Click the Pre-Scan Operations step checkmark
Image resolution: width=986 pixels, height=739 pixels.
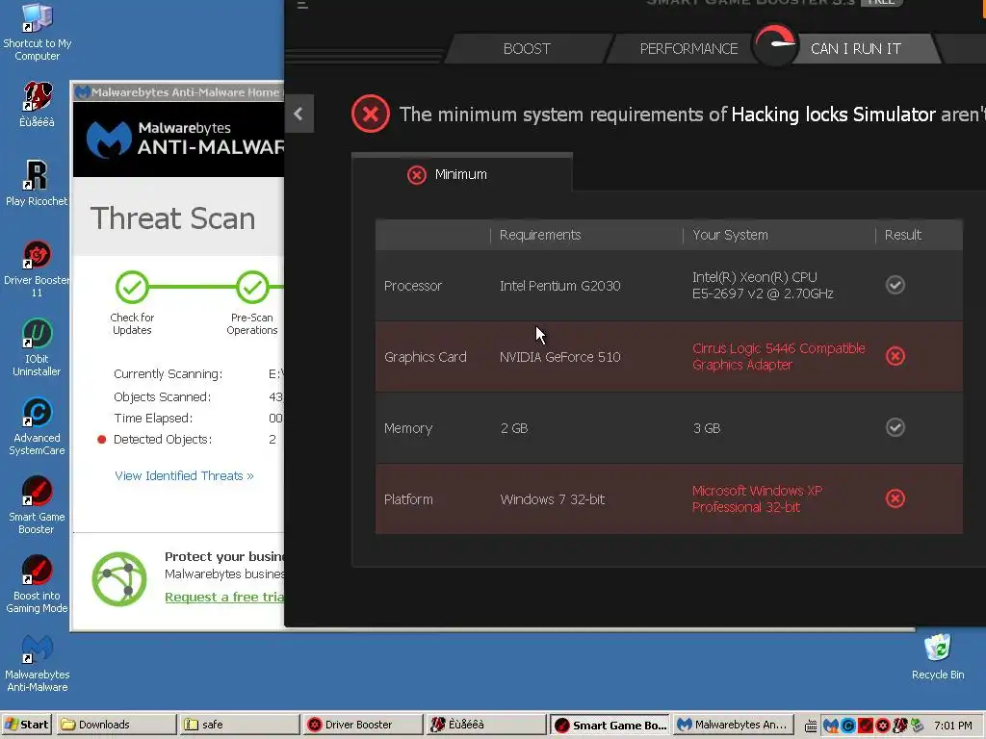pos(252,287)
